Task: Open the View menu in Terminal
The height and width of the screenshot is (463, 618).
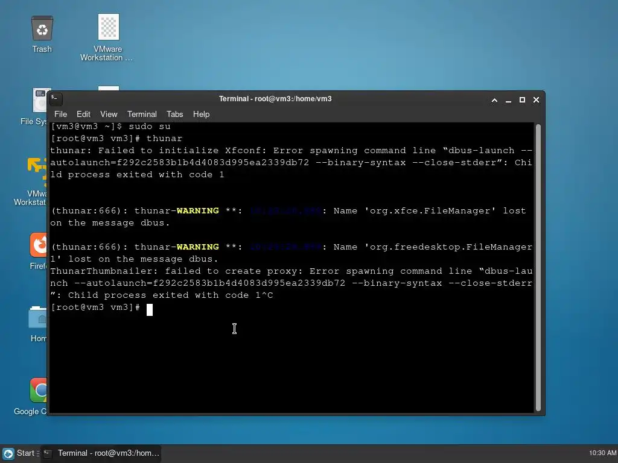Action: tap(109, 114)
